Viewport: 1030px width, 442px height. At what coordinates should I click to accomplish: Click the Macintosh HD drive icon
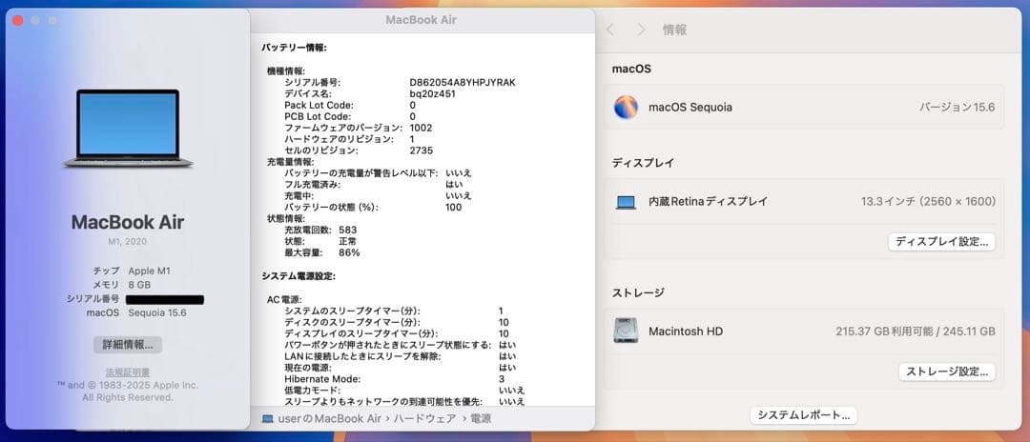pyautogui.click(x=626, y=331)
